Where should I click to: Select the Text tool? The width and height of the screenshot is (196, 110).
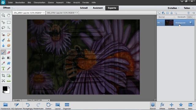[x=3, y=68]
